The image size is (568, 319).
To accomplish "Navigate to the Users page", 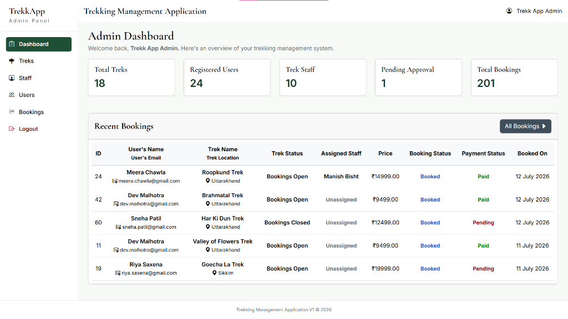I will 39,95.
